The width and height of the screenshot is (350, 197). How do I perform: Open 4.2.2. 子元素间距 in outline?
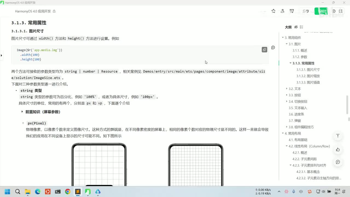click(305, 159)
